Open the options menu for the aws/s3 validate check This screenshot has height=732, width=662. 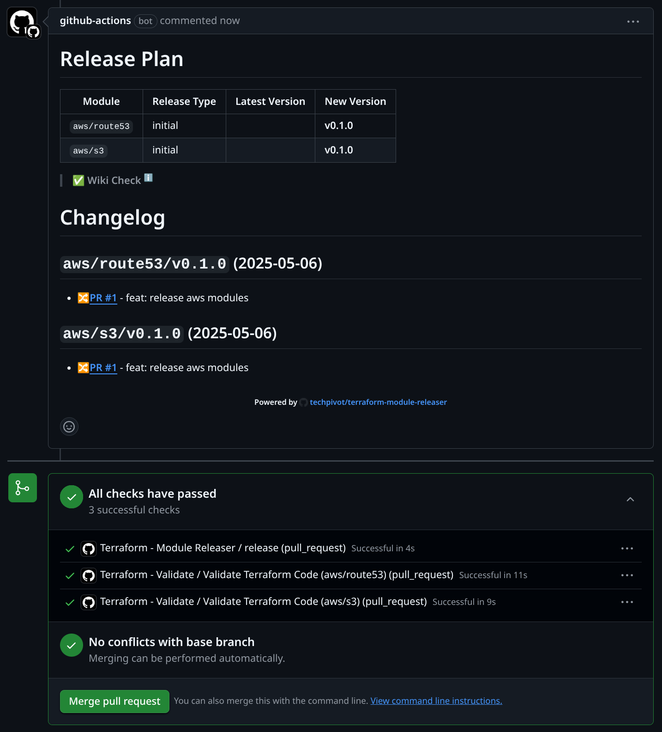pos(627,602)
